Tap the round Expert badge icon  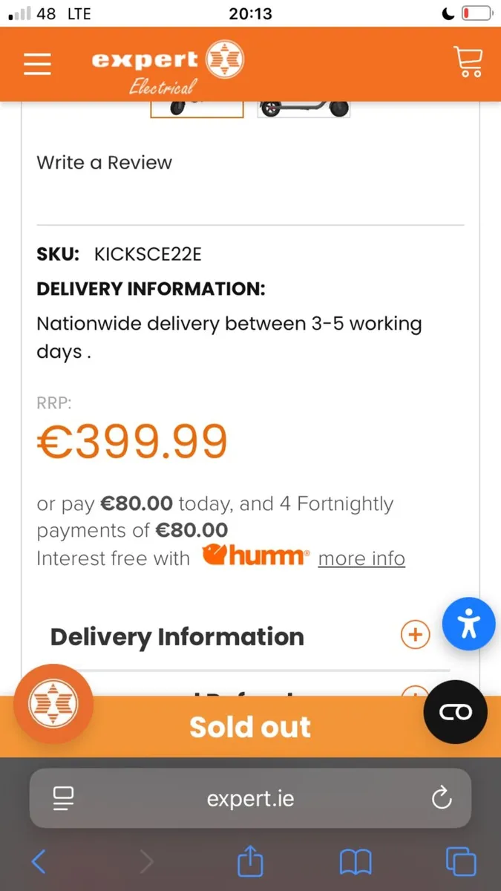coord(53,704)
